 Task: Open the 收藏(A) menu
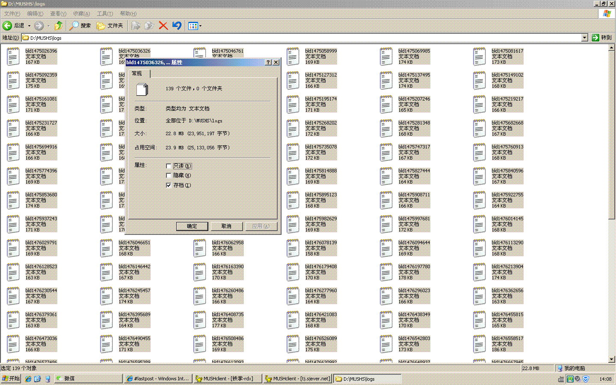point(81,14)
